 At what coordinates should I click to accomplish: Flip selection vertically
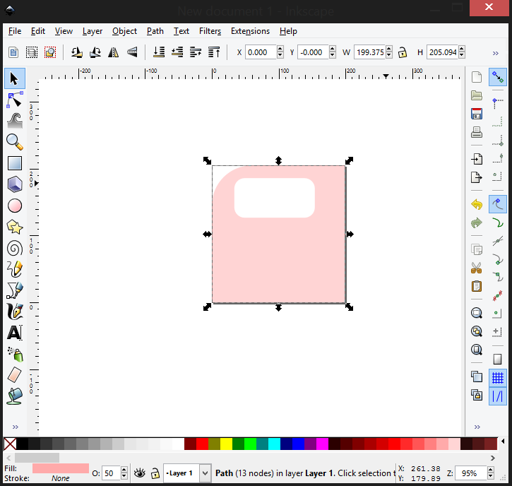pyautogui.click(x=132, y=52)
